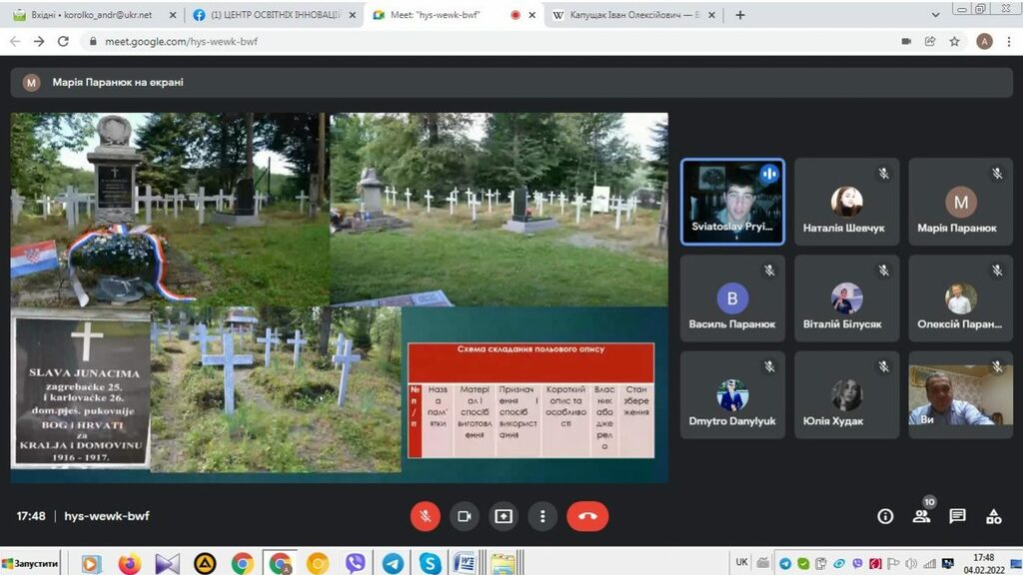This screenshot has width=1023, height=575.
Task: Reload the Meet page
Action: coord(64,42)
